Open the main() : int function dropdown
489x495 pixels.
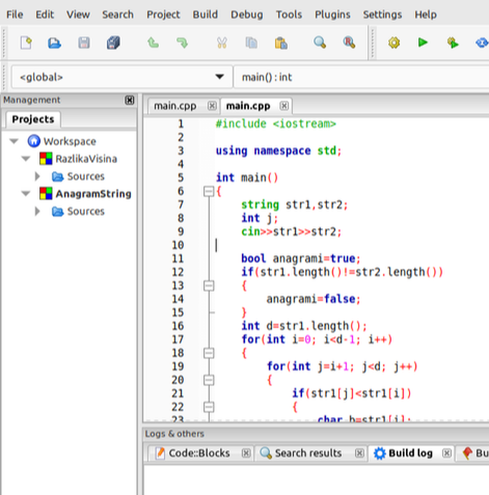pyautogui.click(x=362, y=77)
